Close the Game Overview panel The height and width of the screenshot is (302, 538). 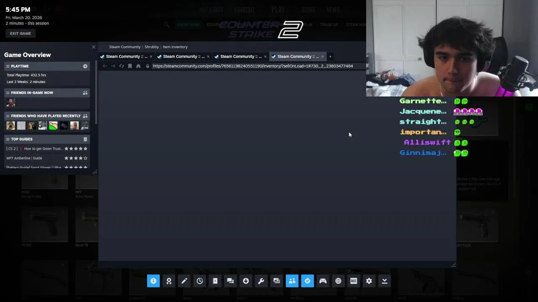coord(93,47)
